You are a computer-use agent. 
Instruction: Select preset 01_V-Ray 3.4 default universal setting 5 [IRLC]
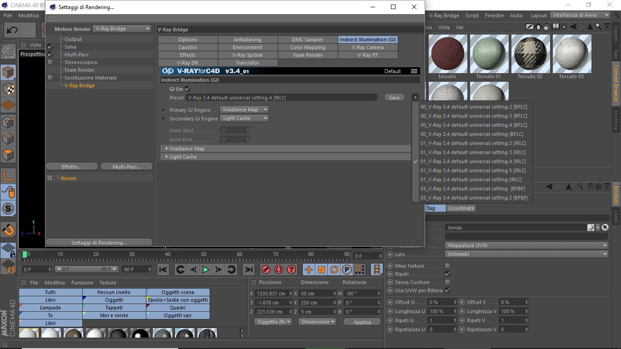pos(473,170)
